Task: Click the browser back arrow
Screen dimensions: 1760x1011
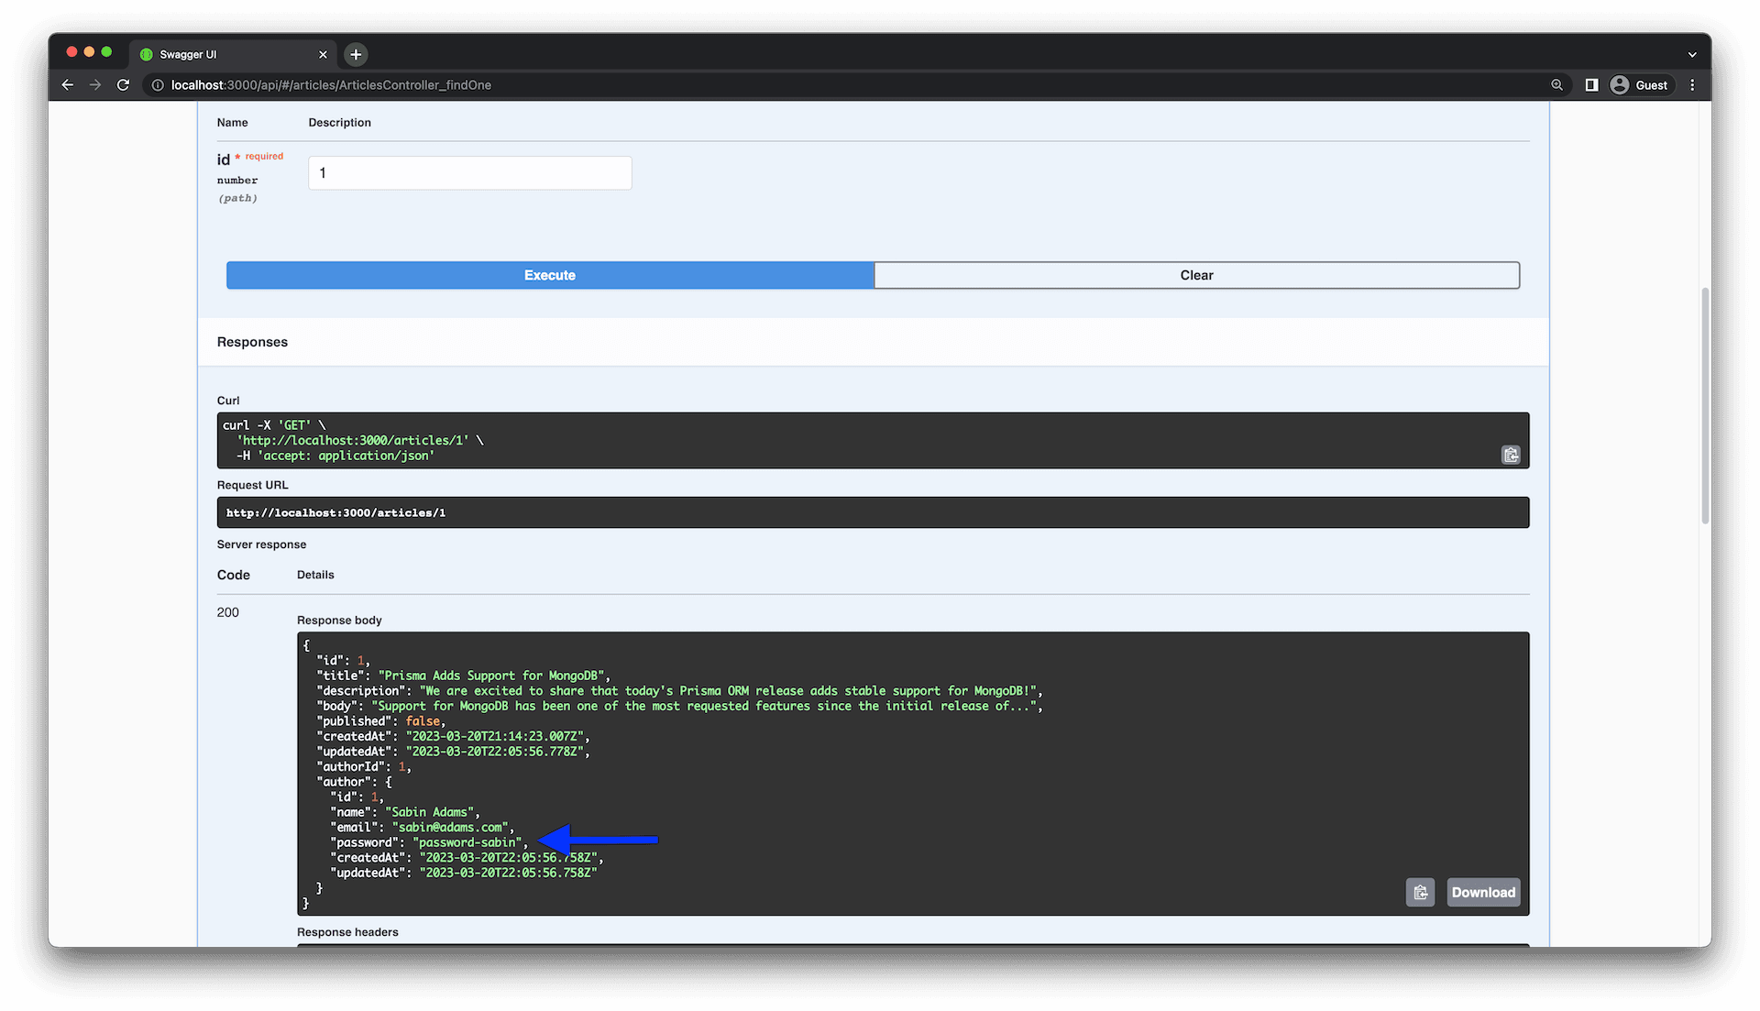Action: [x=68, y=84]
